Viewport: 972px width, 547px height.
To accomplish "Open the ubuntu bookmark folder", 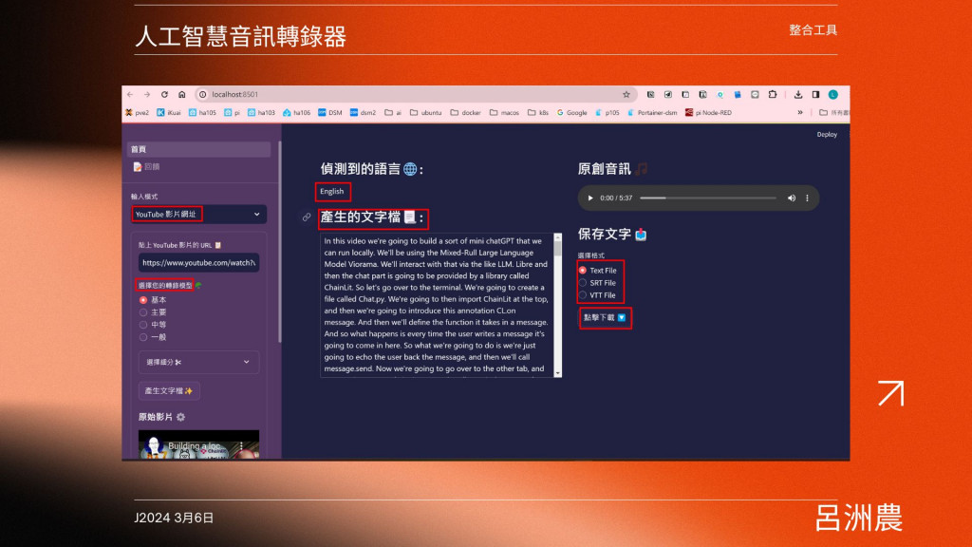I will coord(425,112).
